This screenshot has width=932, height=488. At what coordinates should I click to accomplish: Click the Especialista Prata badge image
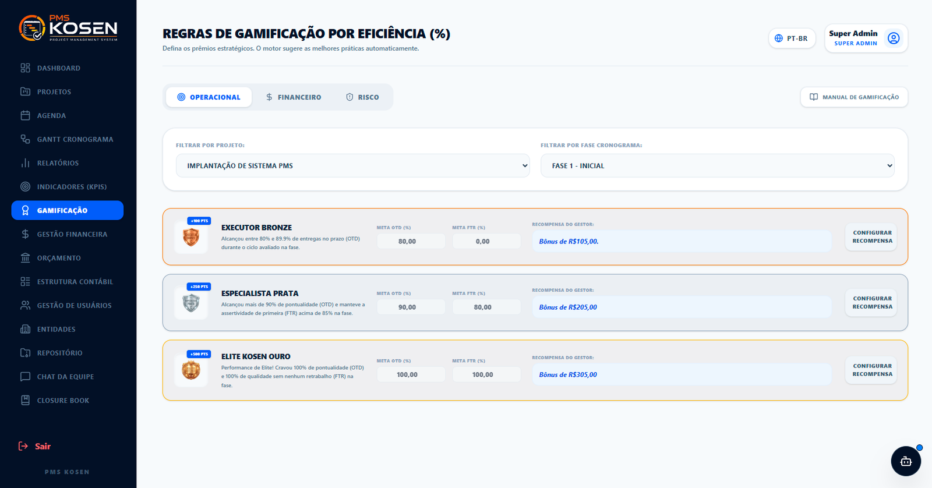[x=191, y=303]
